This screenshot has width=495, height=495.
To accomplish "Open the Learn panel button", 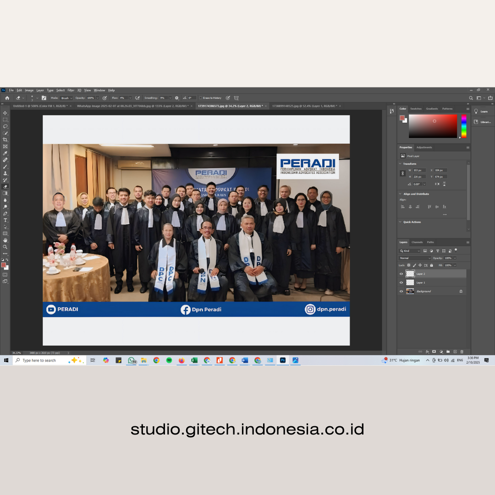I will [x=481, y=111].
